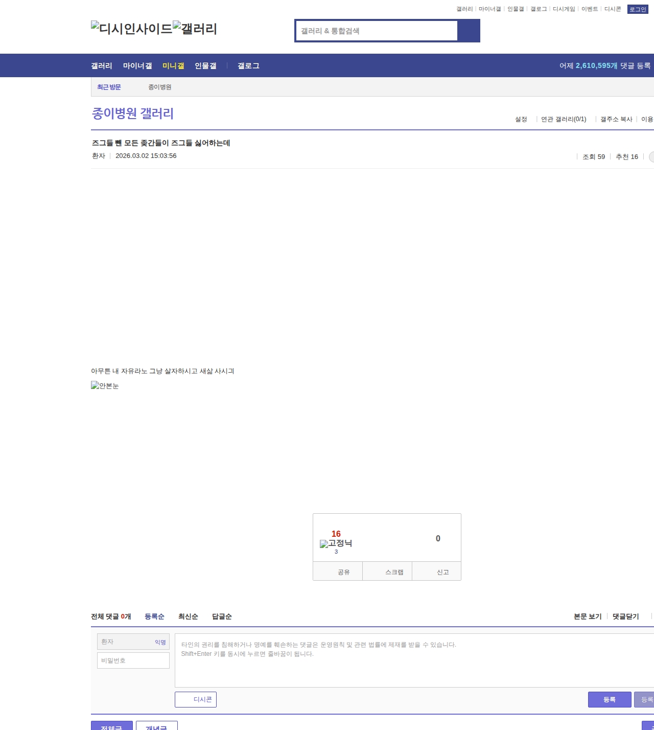Viewport: 654px width, 730px height.
Task: Open the 디시콘 picker button
Action: click(x=196, y=699)
